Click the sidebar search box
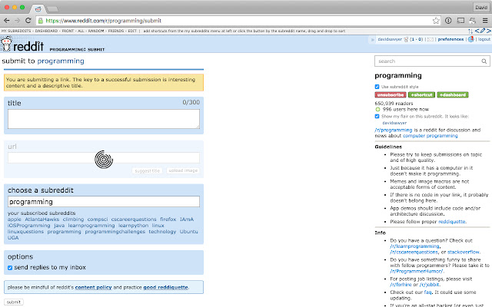Viewport: 492px width, 307px height. [432, 61]
